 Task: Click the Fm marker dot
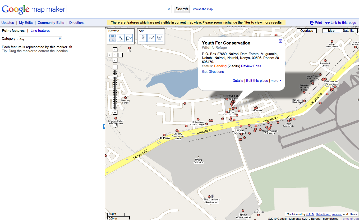129,48
